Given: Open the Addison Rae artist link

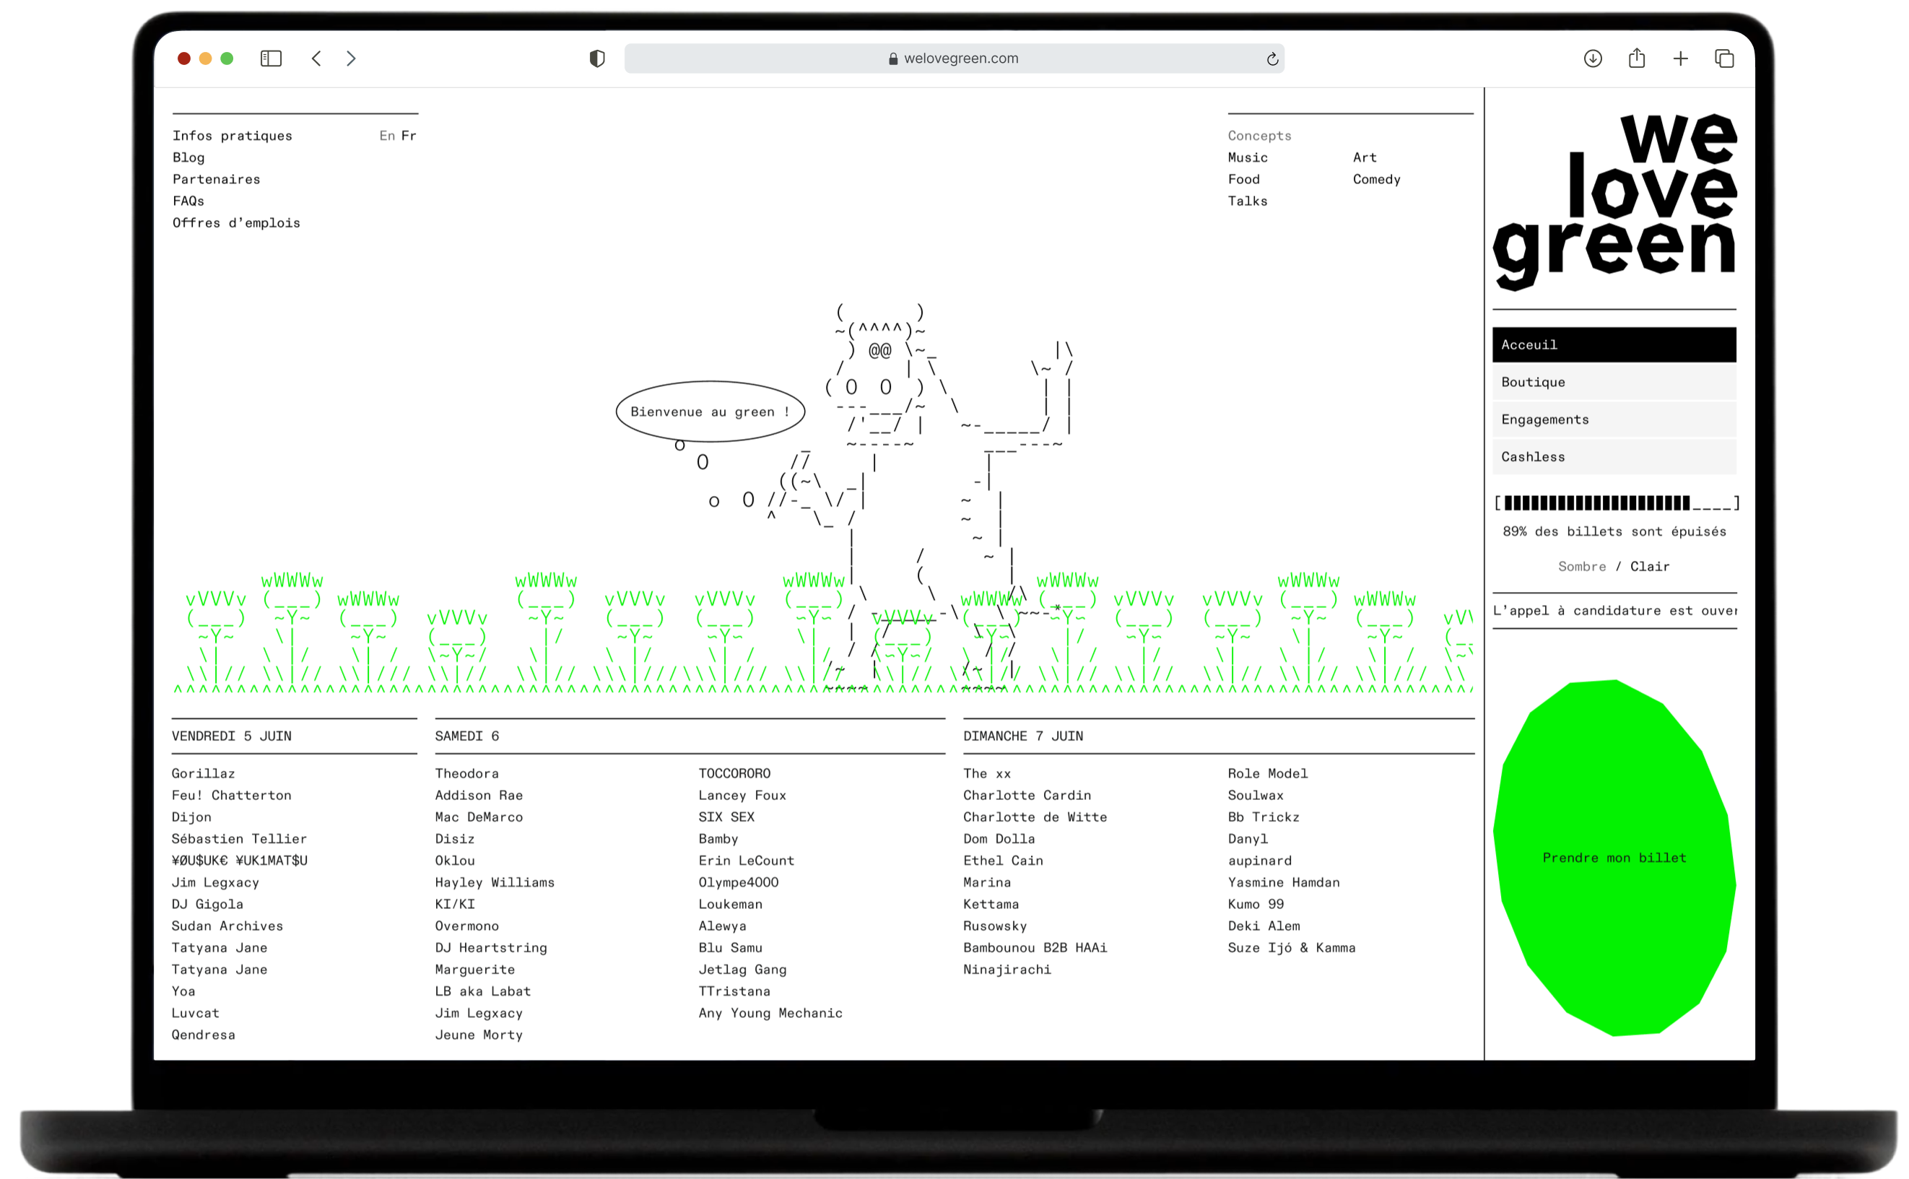Looking at the screenshot, I should pyautogui.click(x=479, y=796).
